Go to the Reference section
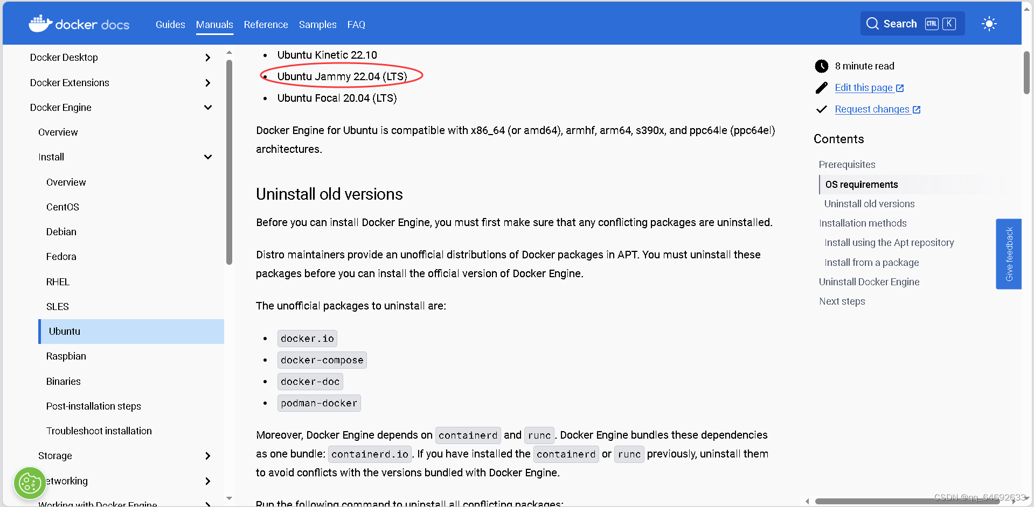 [x=266, y=24]
